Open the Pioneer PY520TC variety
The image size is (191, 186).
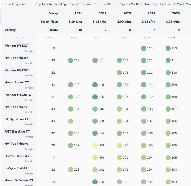pos(18,95)
